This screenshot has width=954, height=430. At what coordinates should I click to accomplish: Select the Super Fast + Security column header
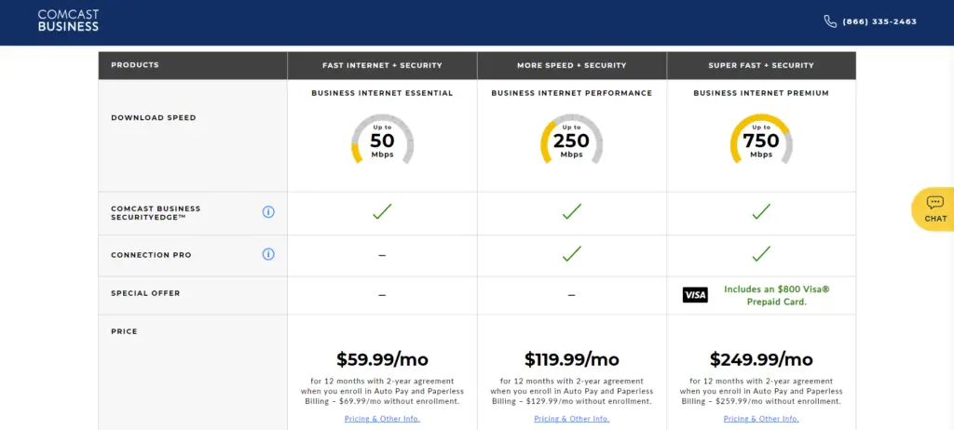[x=761, y=65]
